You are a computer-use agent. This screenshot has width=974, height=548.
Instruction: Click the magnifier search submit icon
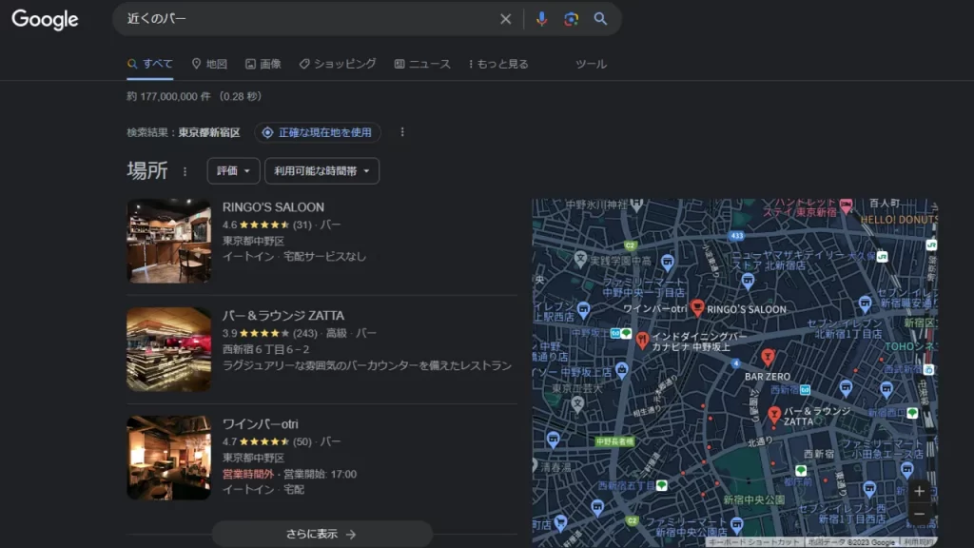point(600,19)
